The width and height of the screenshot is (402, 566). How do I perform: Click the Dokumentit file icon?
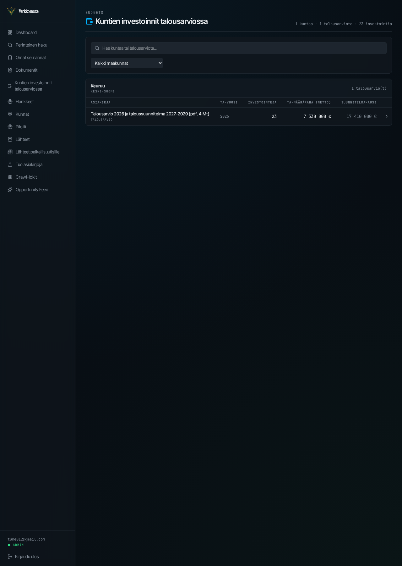(10, 70)
